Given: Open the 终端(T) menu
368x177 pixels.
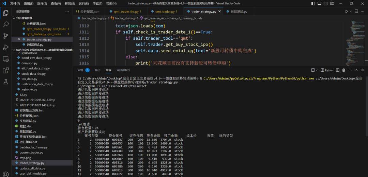Looking at the screenshot, I should pos(97,3).
